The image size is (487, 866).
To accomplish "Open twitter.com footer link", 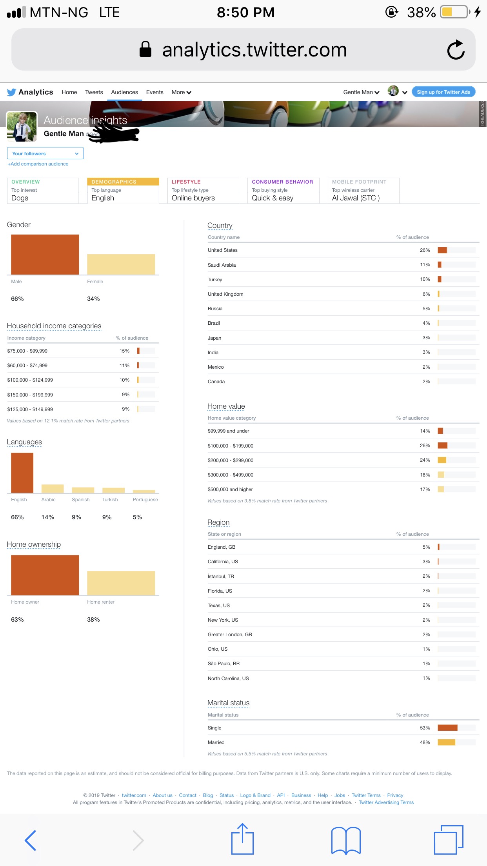I will [x=134, y=795].
